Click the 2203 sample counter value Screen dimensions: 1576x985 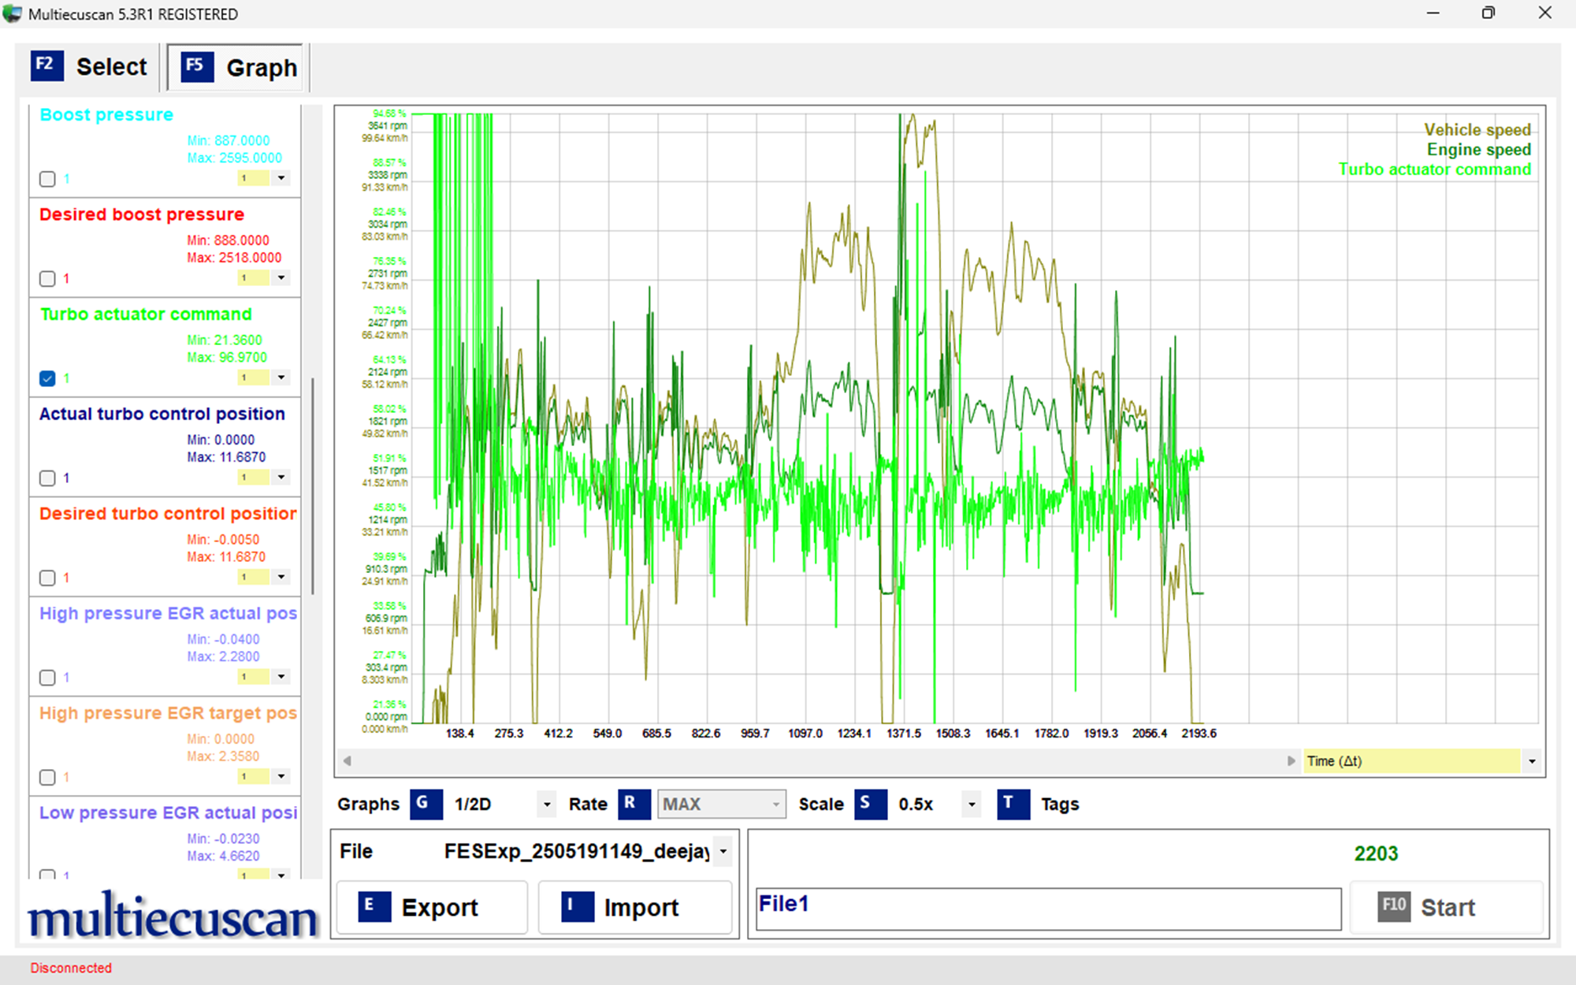click(1376, 853)
